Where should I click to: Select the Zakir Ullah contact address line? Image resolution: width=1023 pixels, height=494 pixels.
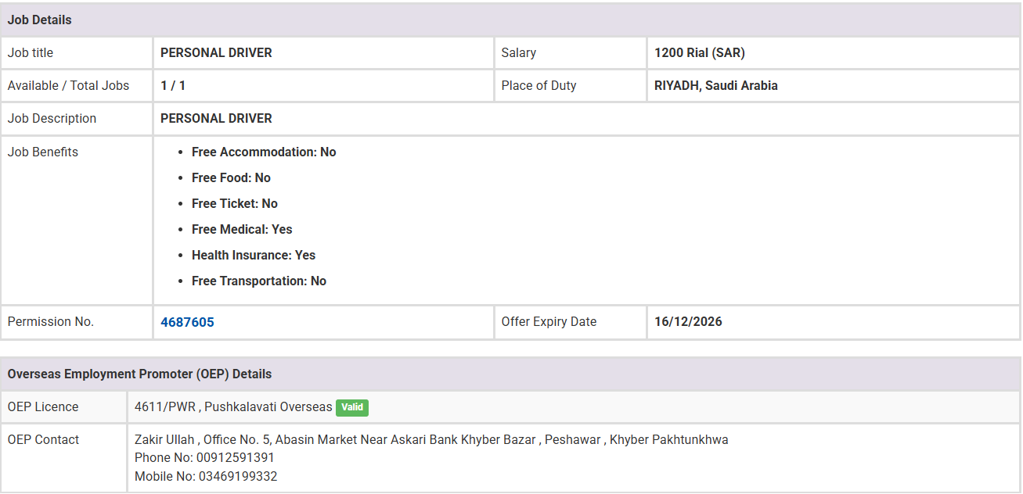point(431,440)
